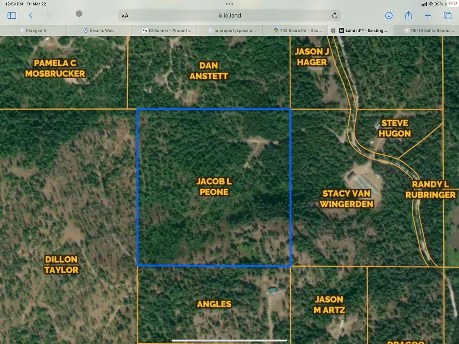Viewport: 459px width, 344px height.
Task: Open the Safari sidebar panel
Action: pyautogui.click(x=12, y=16)
